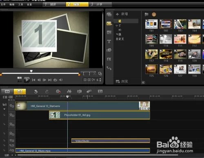The image size is (204, 158).
Task: Step back to previous frame
Action: pyautogui.click(x=39, y=80)
